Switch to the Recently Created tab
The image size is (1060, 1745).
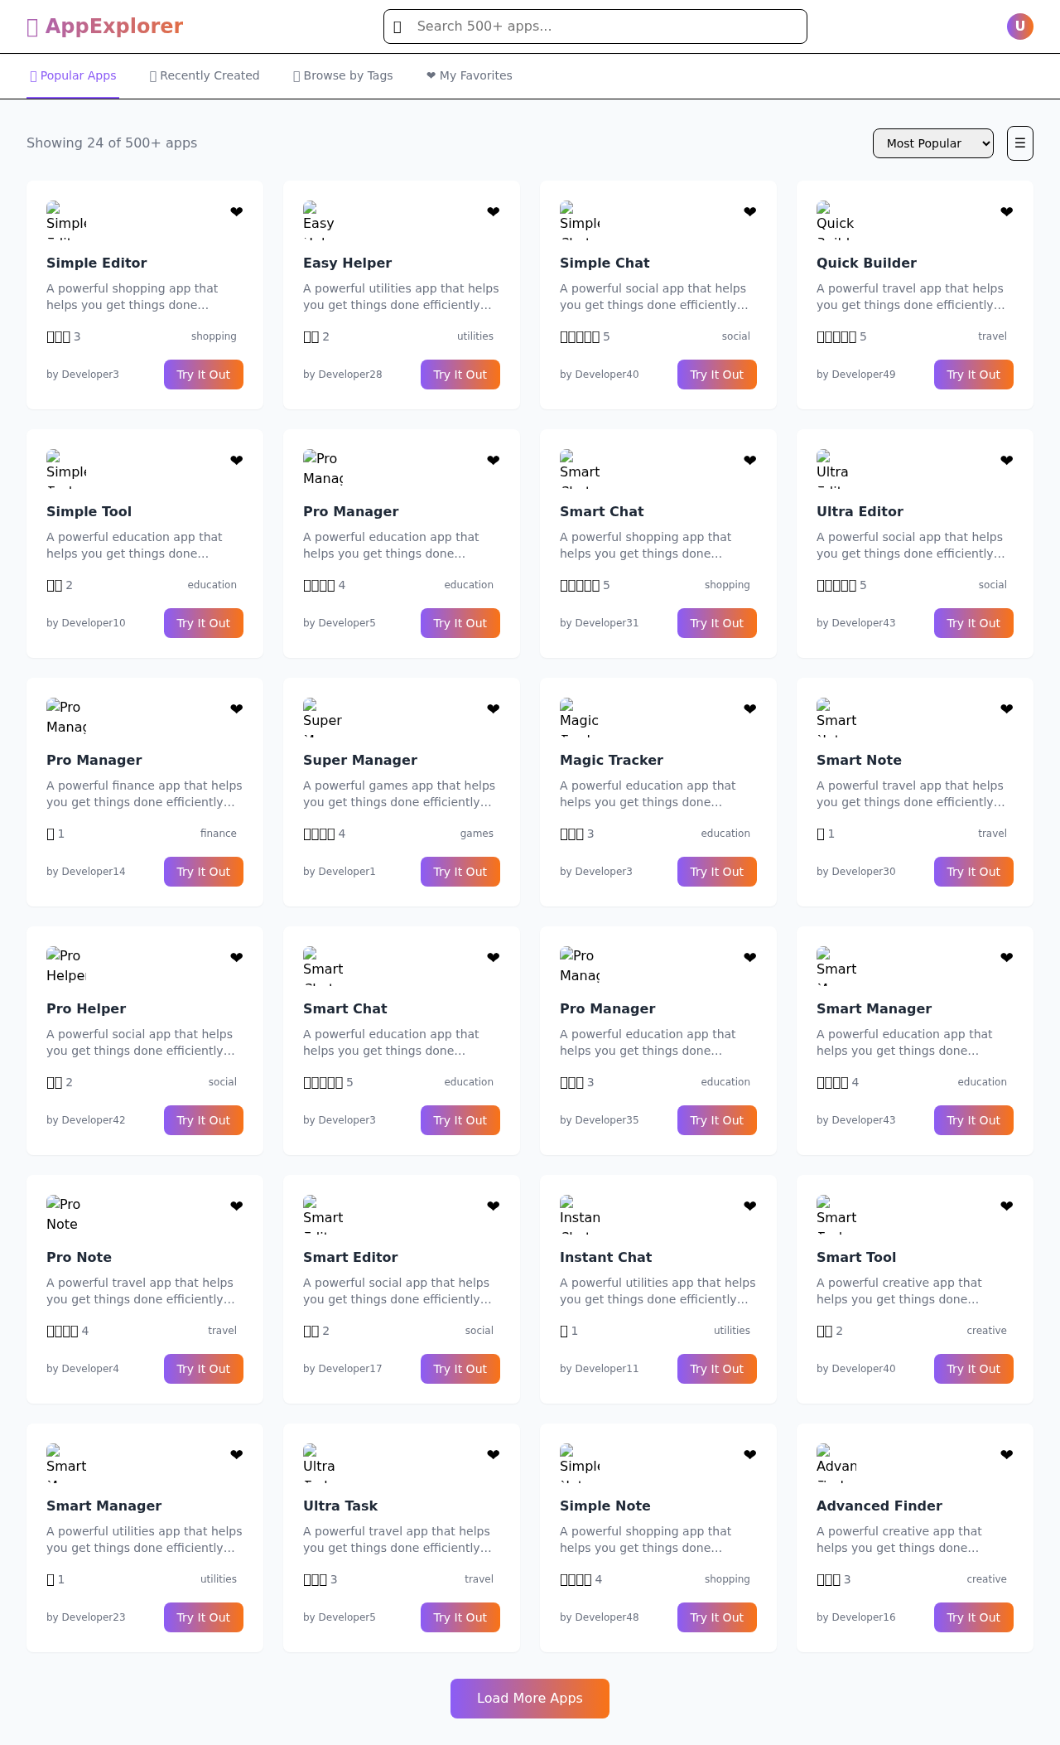click(204, 75)
